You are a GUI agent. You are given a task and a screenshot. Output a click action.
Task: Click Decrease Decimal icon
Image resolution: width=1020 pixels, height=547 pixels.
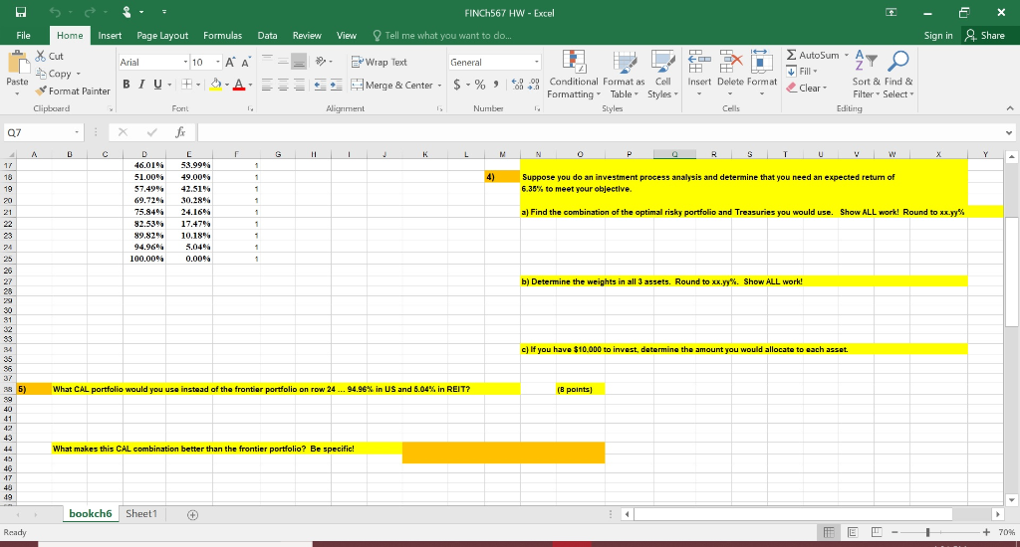533,85
